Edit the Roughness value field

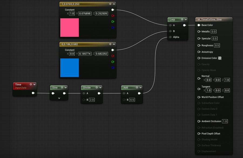click(x=217, y=45)
